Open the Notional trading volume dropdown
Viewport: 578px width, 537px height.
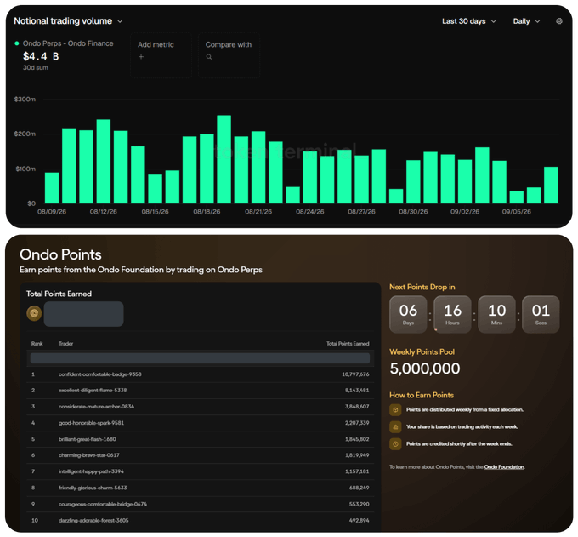(68, 21)
